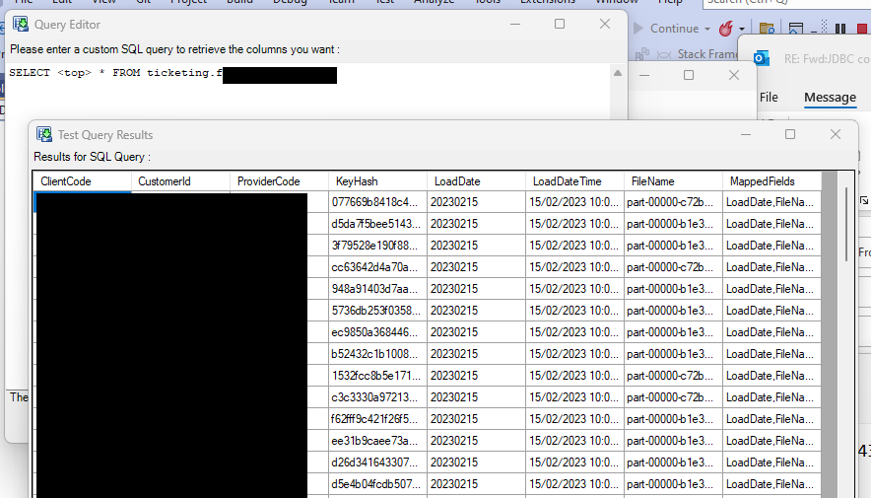Open the Hot Reload dropdown arrow
Image resolution: width=871 pixels, height=498 pixels.
[x=742, y=29]
